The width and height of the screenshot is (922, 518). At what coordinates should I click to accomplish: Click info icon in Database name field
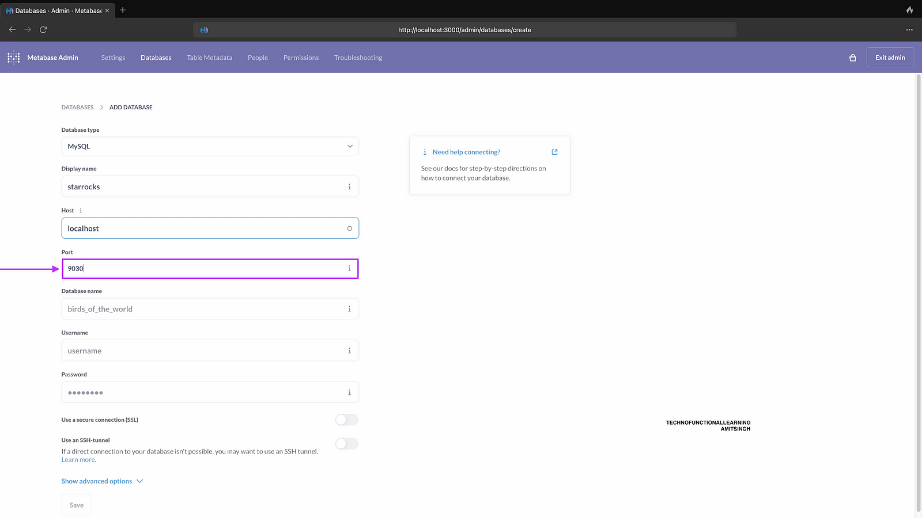point(349,309)
